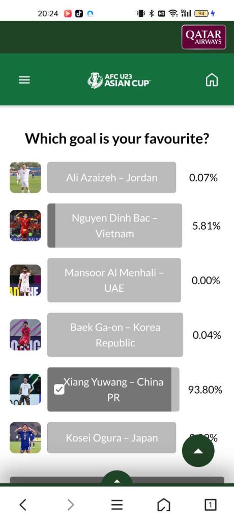Open the AFC U23 Asian Cup logo
Image resolution: width=234 pixels, height=523 pixels.
coord(119,80)
